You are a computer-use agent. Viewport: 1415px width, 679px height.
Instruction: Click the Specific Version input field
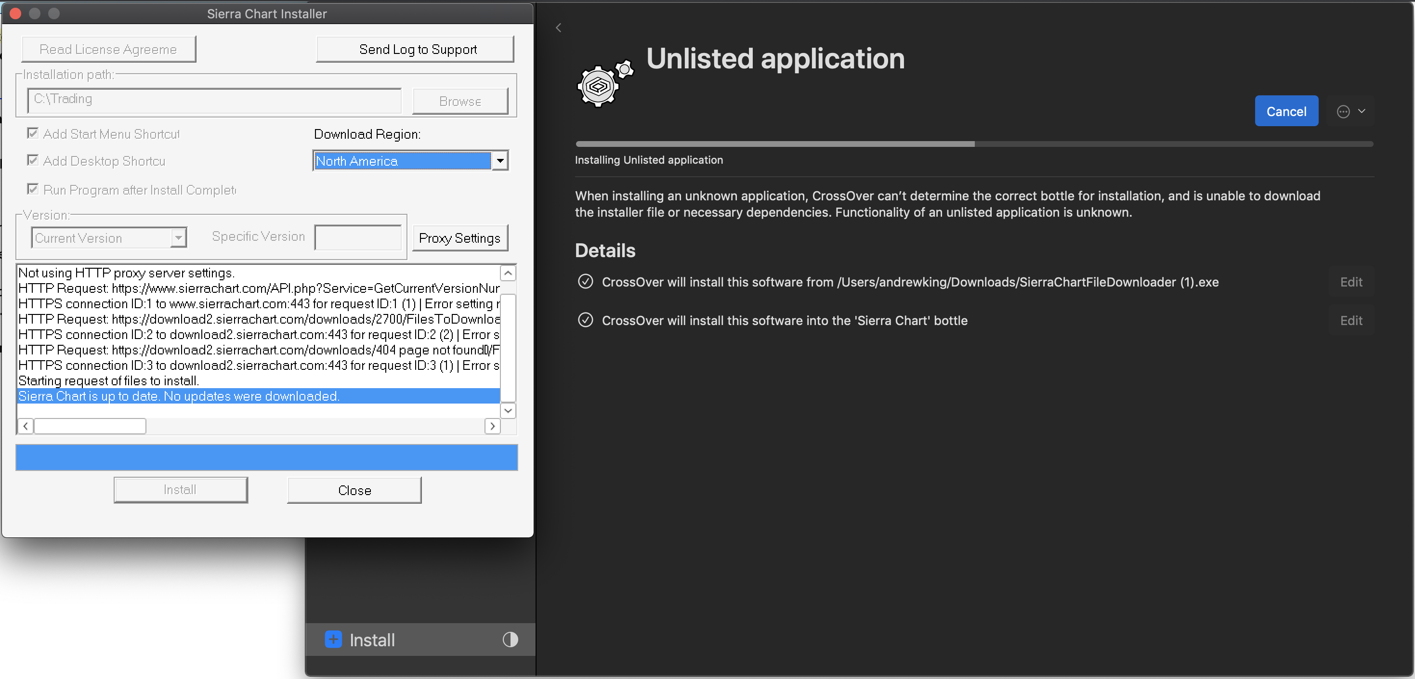(357, 237)
